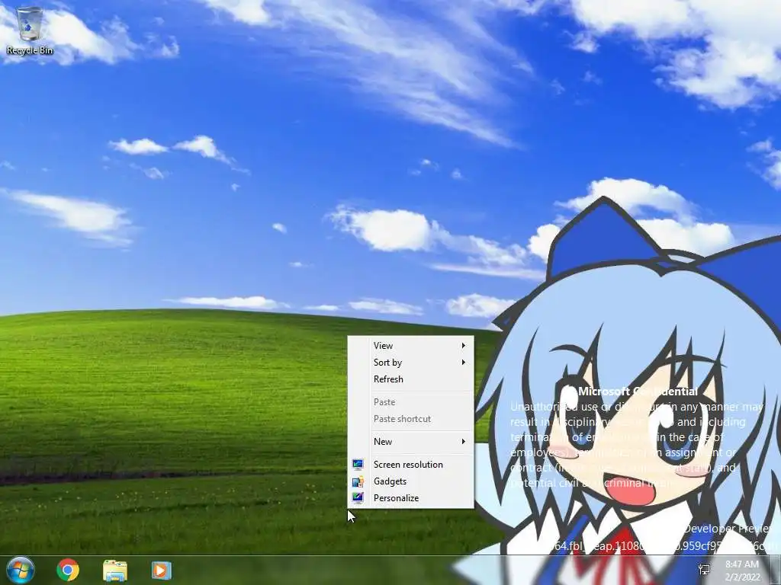Open the View submenu
This screenshot has width=781, height=585.
tap(411, 346)
